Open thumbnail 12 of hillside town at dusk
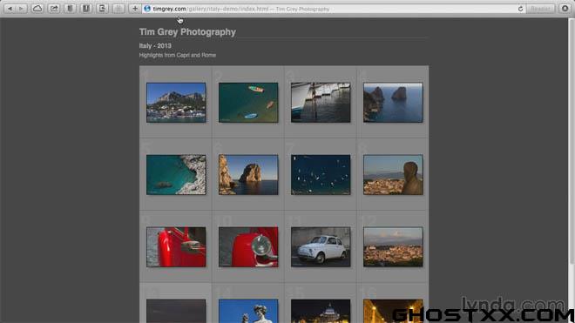Image resolution: width=575 pixels, height=323 pixels. point(393,246)
